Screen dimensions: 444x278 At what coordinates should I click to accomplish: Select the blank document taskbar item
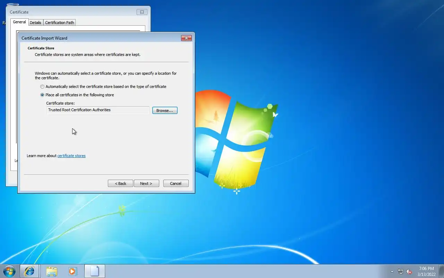point(95,271)
